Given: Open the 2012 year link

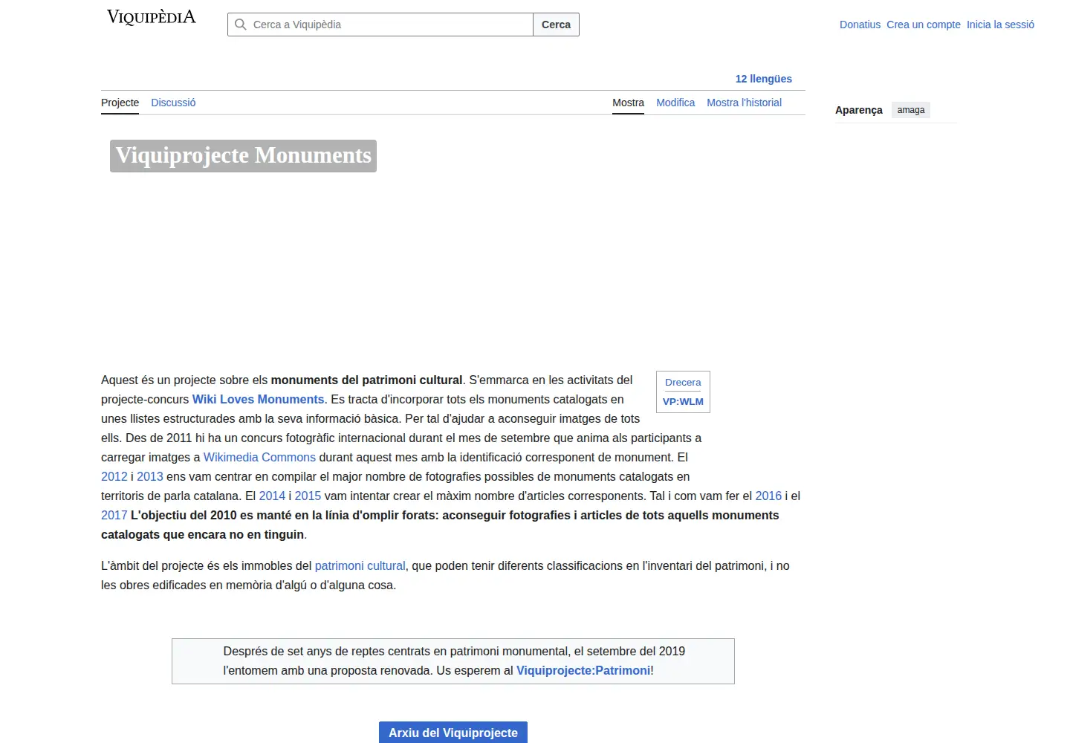Looking at the screenshot, I should [x=114, y=477].
